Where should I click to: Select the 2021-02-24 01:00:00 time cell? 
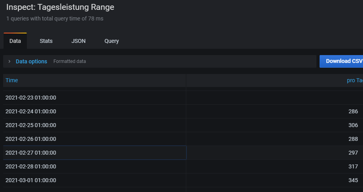(31, 111)
